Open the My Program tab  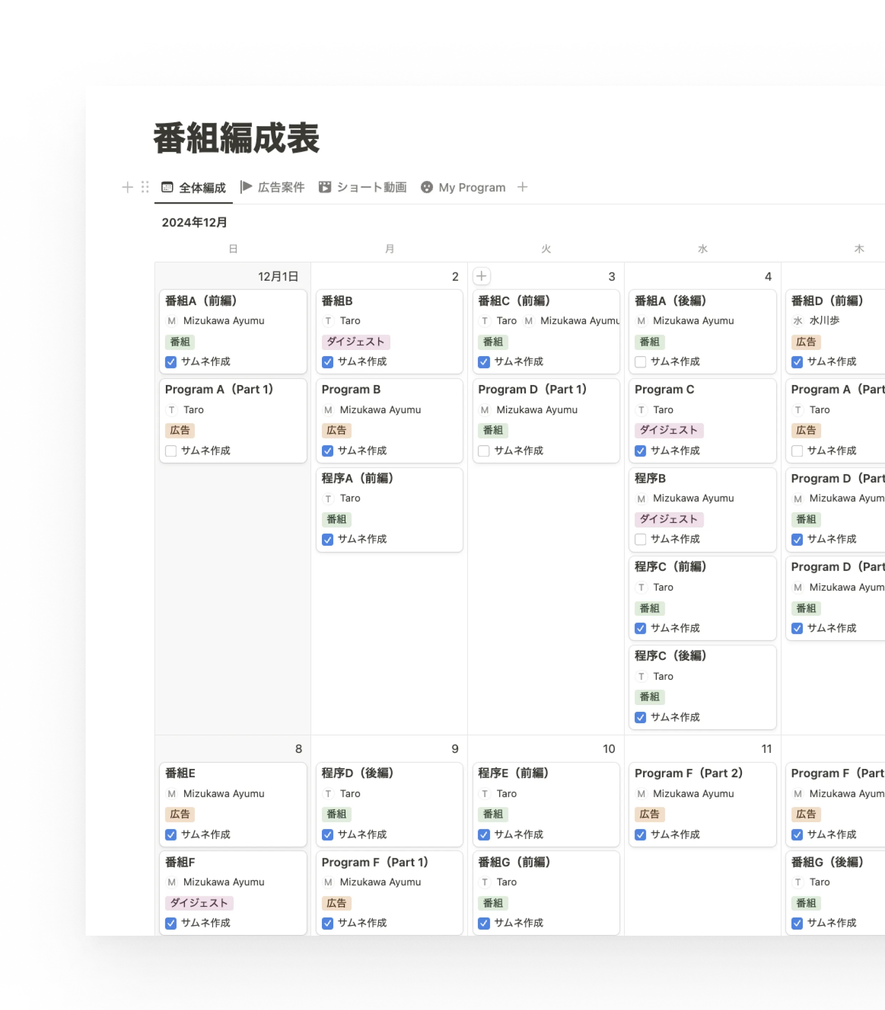[x=472, y=188]
